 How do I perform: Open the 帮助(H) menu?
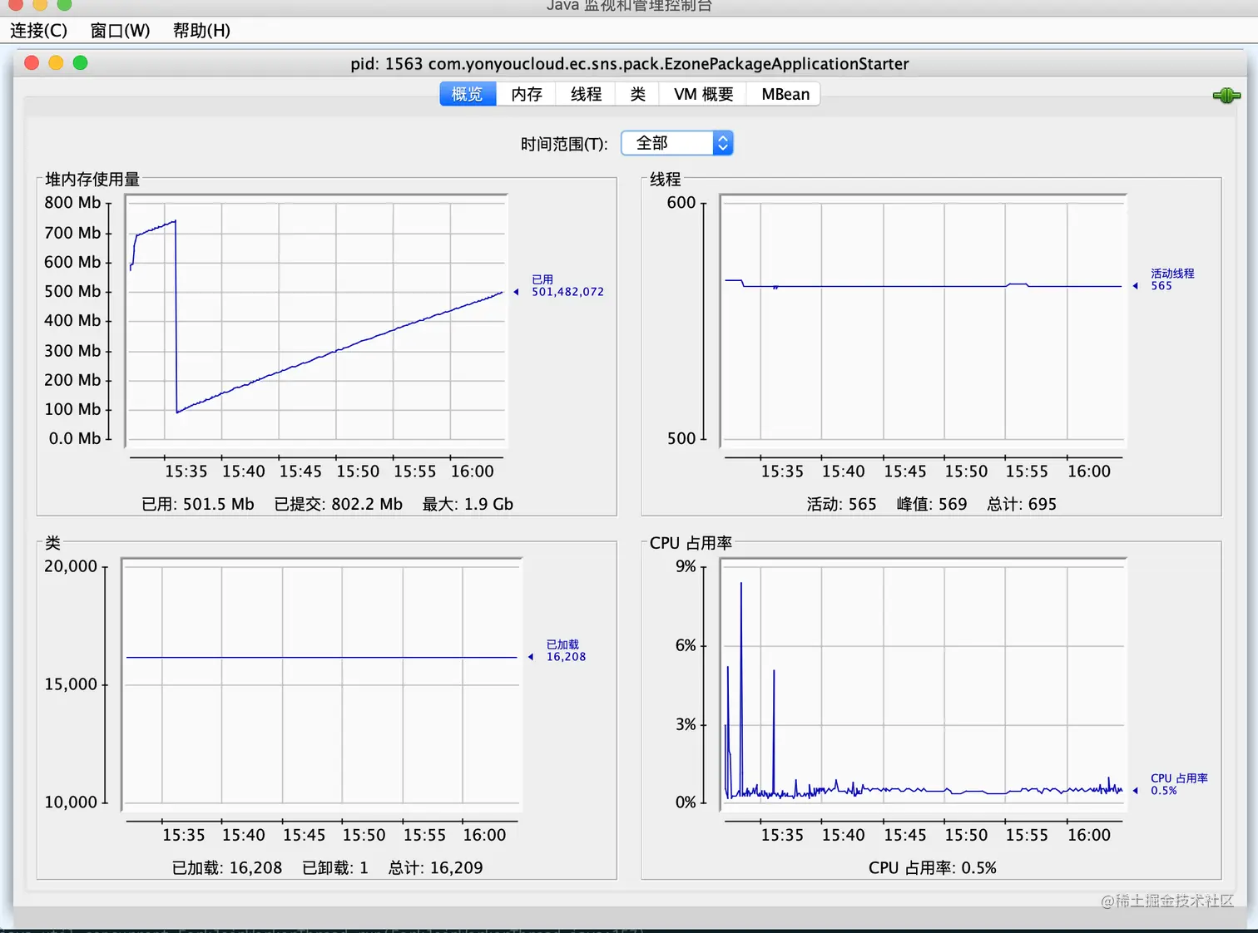point(201,31)
